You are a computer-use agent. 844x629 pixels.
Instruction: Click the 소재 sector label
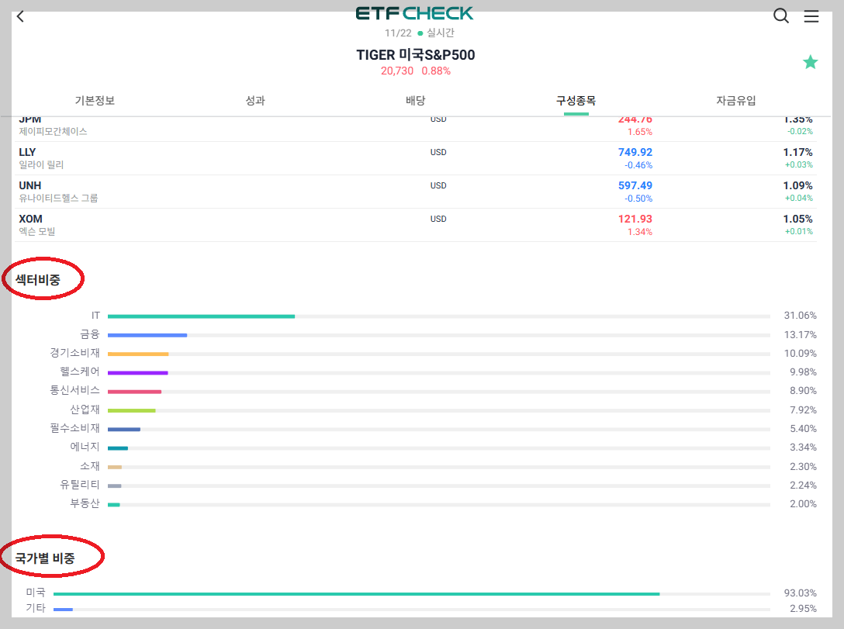[90, 466]
